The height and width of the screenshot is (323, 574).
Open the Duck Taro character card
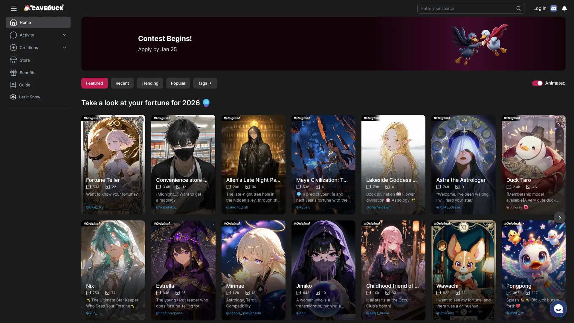[x=533, y=164]
